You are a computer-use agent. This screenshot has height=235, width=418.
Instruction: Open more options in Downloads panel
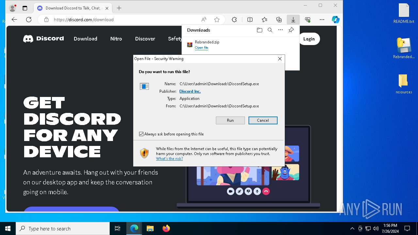[x=281, y=30]
